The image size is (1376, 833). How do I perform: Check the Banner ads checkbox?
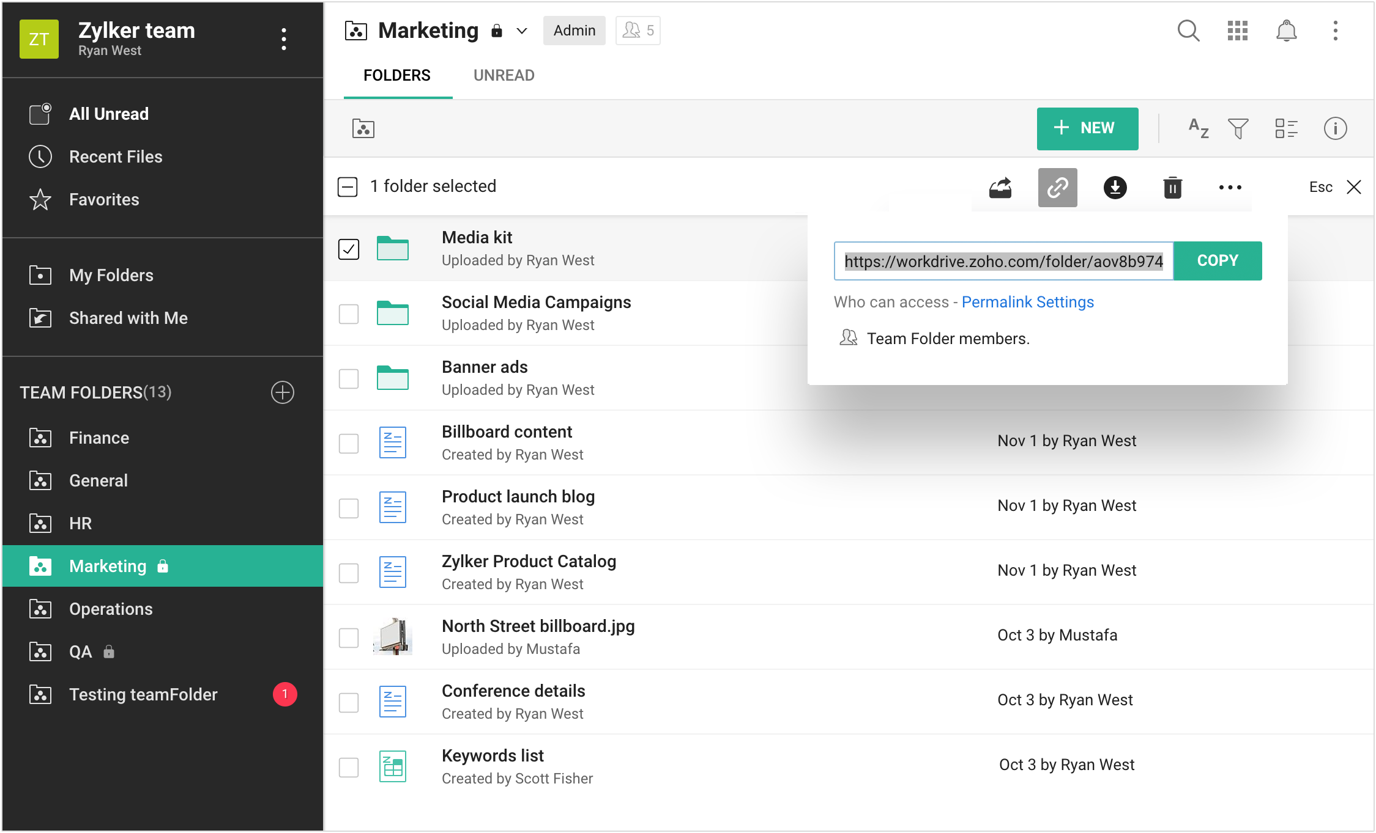pos(349,378)
